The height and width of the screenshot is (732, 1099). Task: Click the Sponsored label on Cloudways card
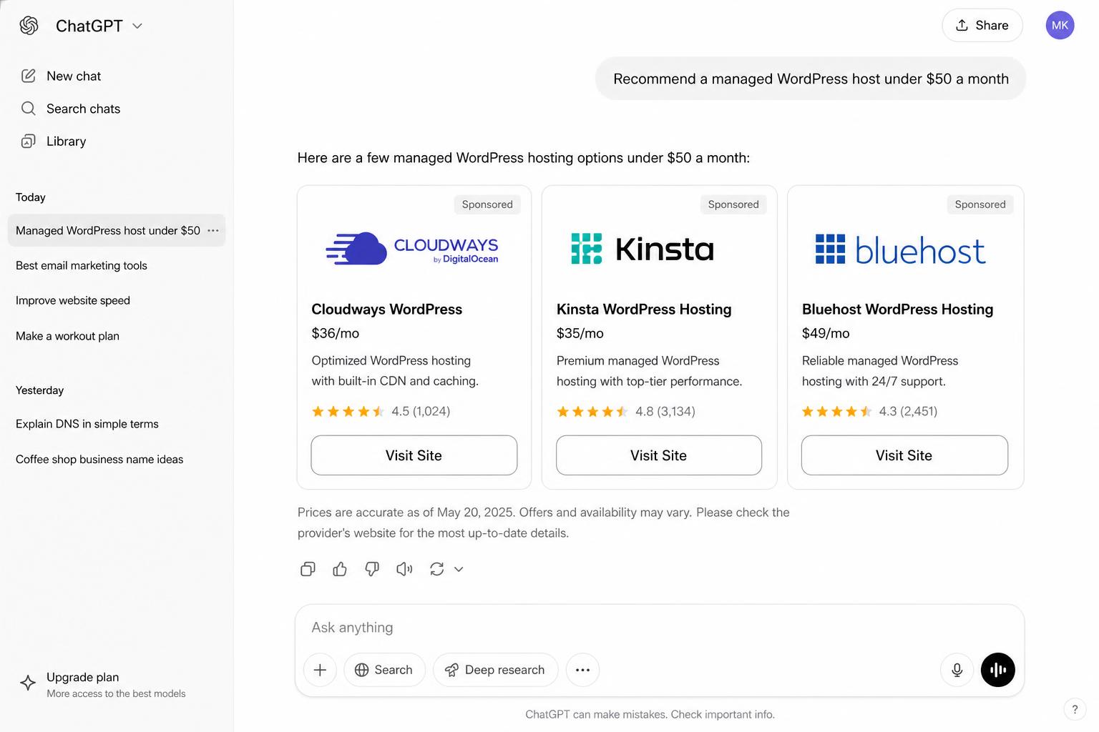pyautogui.click(x=487, y=204)
